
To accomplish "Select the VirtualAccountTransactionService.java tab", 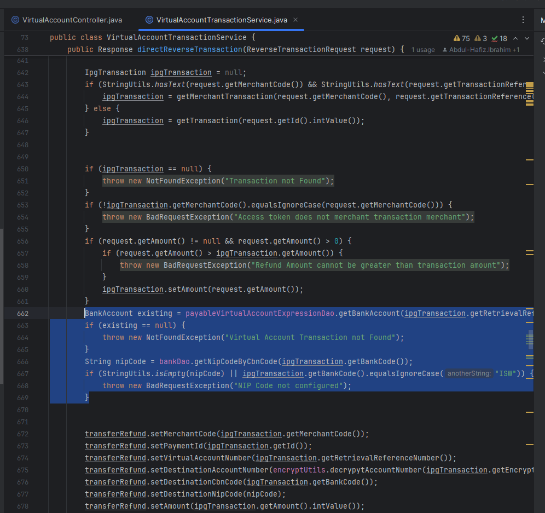I will (x=222, y=20).
